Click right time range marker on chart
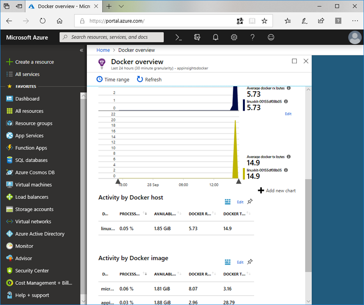This screenshot has width=364, height=305. (238, 181)
